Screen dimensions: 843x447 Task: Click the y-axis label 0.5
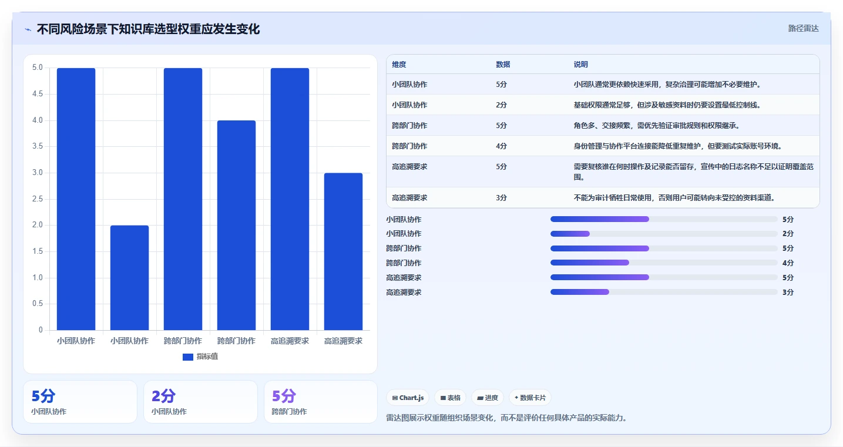coord(37,304)
